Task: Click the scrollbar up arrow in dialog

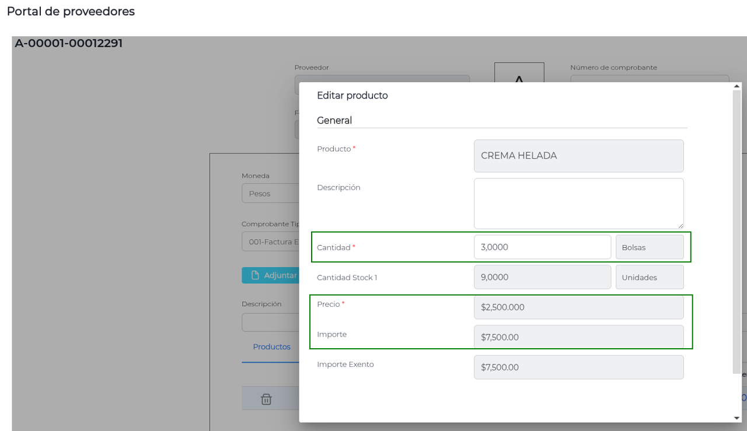Action: pyautogui.click(x=736, y=86)
